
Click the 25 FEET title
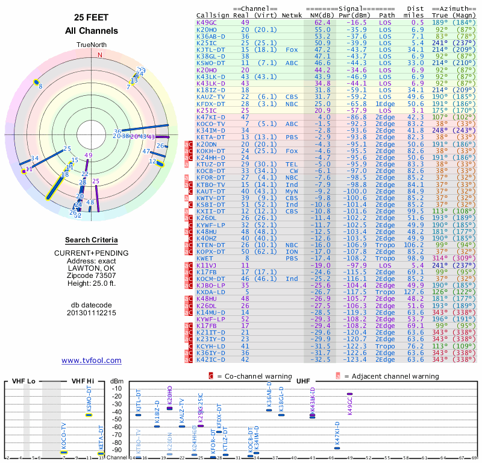[92, 17]
